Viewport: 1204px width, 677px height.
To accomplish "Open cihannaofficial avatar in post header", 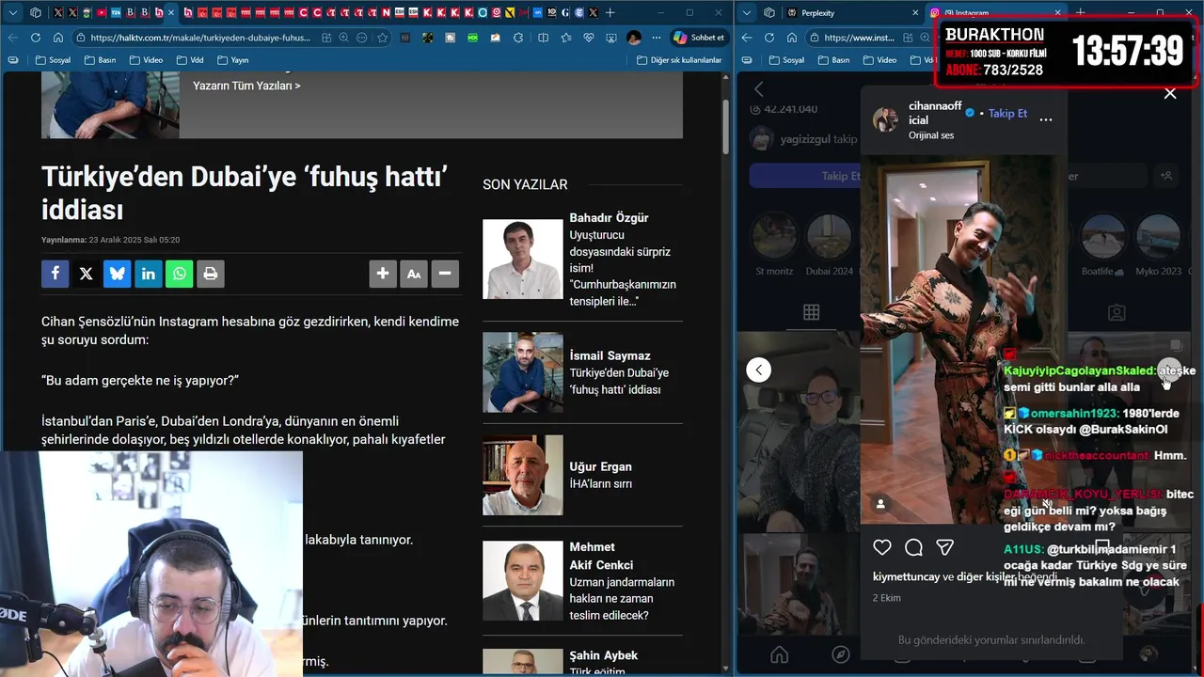I will click(x=885, y=119).
